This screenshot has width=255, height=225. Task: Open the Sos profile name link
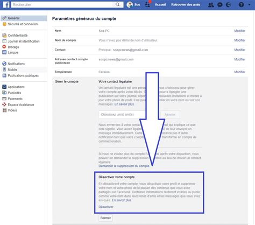pos(137,5)
